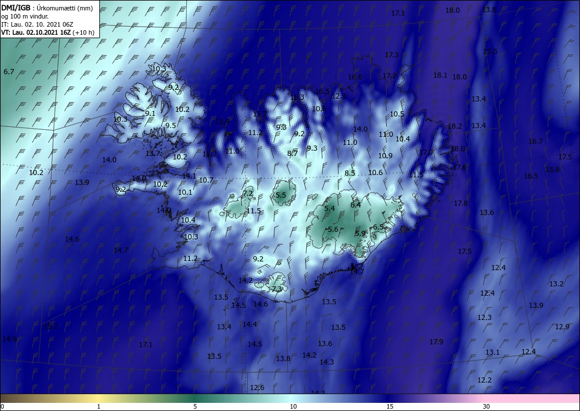Select the 17.8 value label
This screenshot has height=411, width=580.
point(461,203)
